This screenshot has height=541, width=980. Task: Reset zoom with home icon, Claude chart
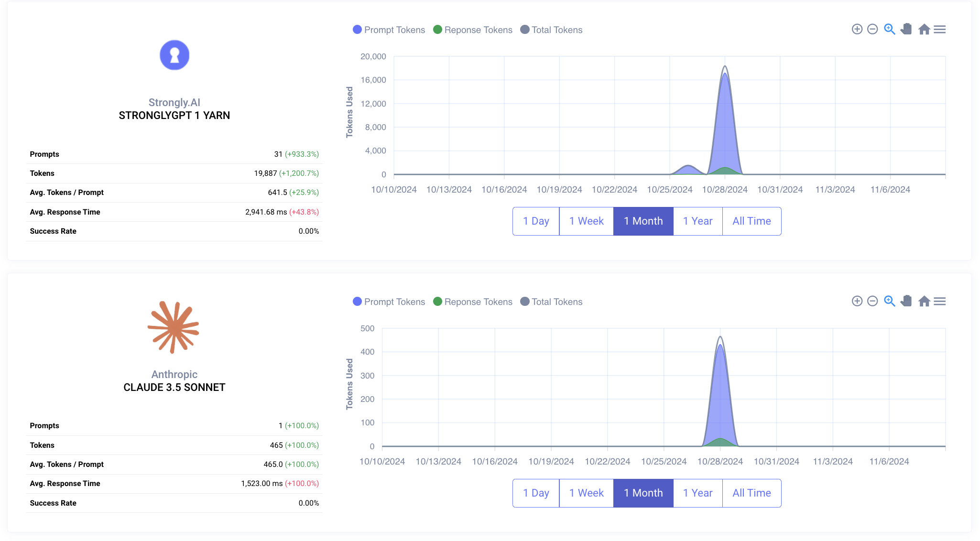924,301
